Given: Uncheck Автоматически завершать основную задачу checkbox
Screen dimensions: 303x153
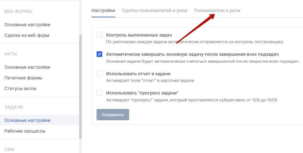Looking at the screenshot, I should point(99,54).
